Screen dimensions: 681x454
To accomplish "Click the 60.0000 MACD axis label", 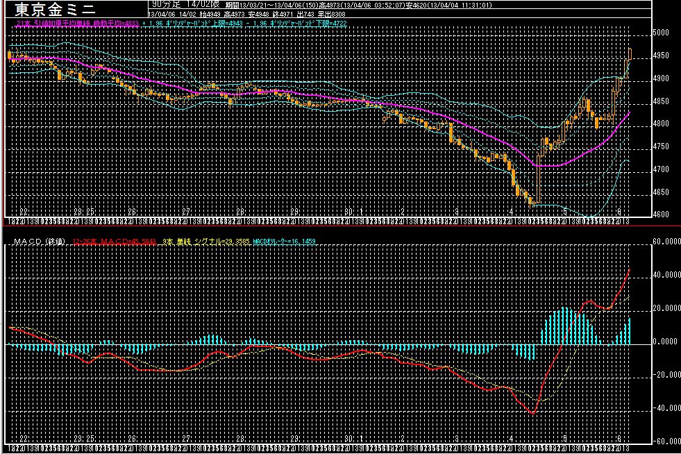I will (x=666, y=242).
